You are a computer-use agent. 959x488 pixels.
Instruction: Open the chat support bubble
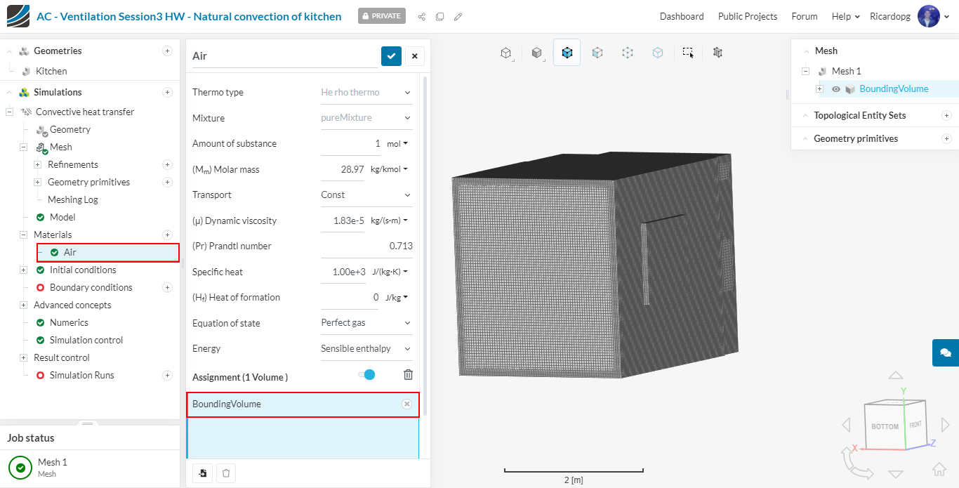tap(945, 352)
